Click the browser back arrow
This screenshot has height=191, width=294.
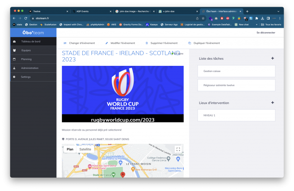(14, 18)
